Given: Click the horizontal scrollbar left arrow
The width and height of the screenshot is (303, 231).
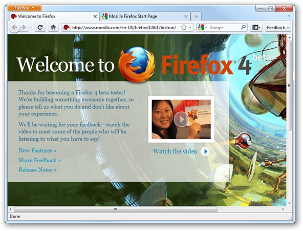Looking at the screenshot, I should (x=10, y=209).
